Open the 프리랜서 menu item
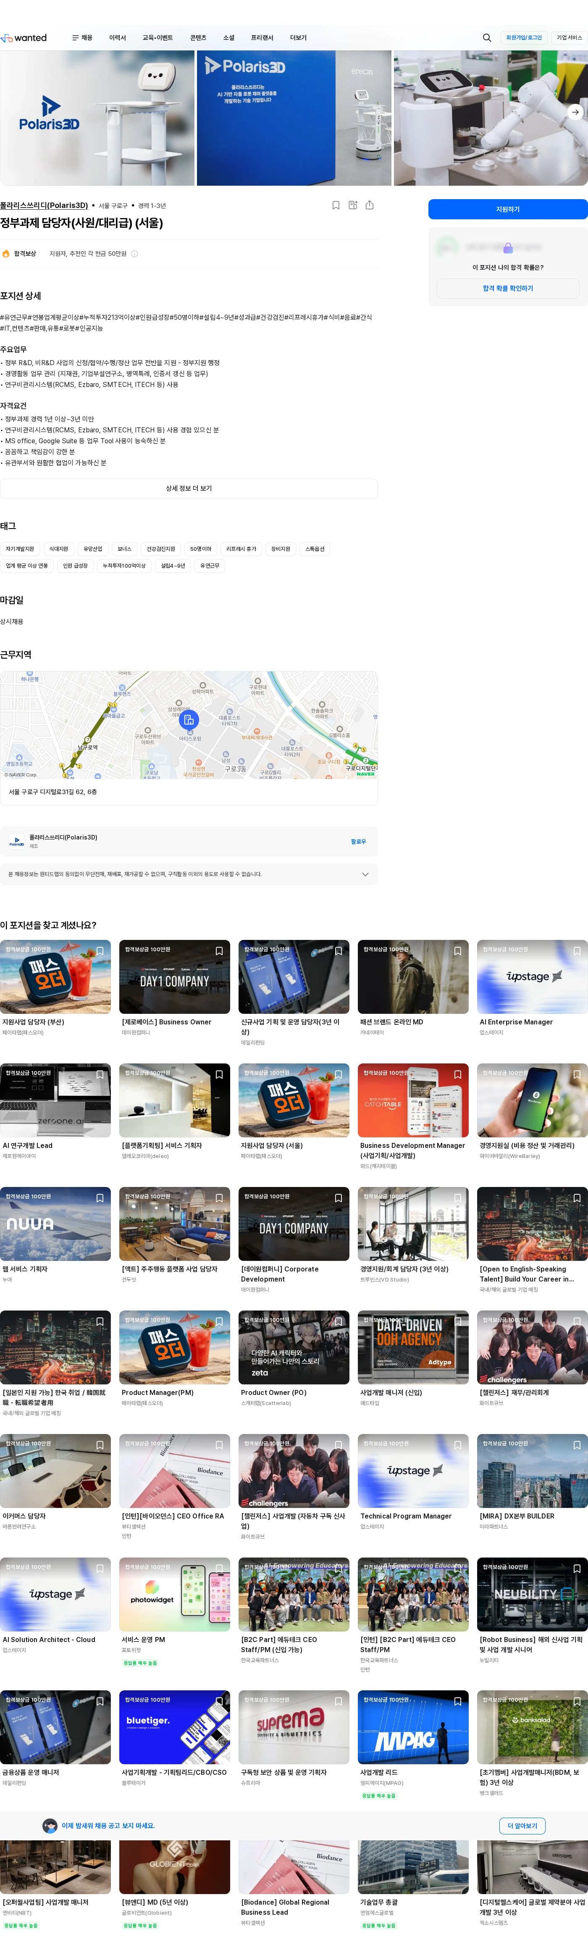Viewport: 588px width, 1950px height. [262, 38]
